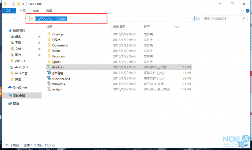Click the Book.et size 12 KB
252x150 pixels.
pyautogui.click(x=187, y=67)
